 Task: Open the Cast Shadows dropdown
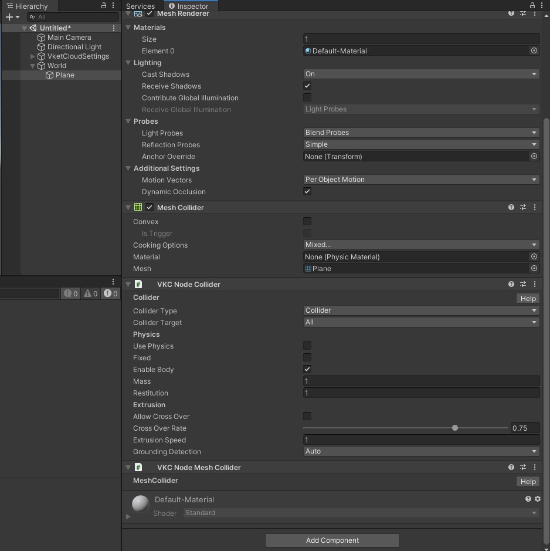point(420,74)
